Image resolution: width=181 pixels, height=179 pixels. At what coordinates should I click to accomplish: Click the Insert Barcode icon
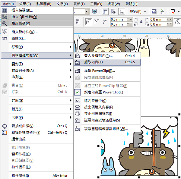tap(5, 11)
